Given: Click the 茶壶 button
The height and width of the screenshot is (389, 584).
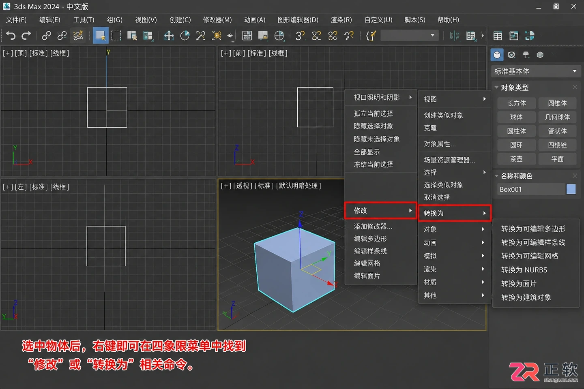Looking at the screenshot, I should pyautogui.click(x=517, y=159).
